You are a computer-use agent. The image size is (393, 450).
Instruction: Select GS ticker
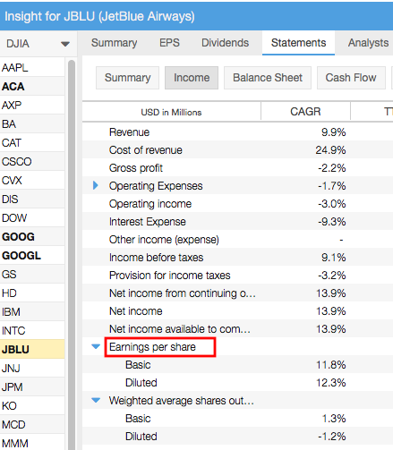coord(32,275)
